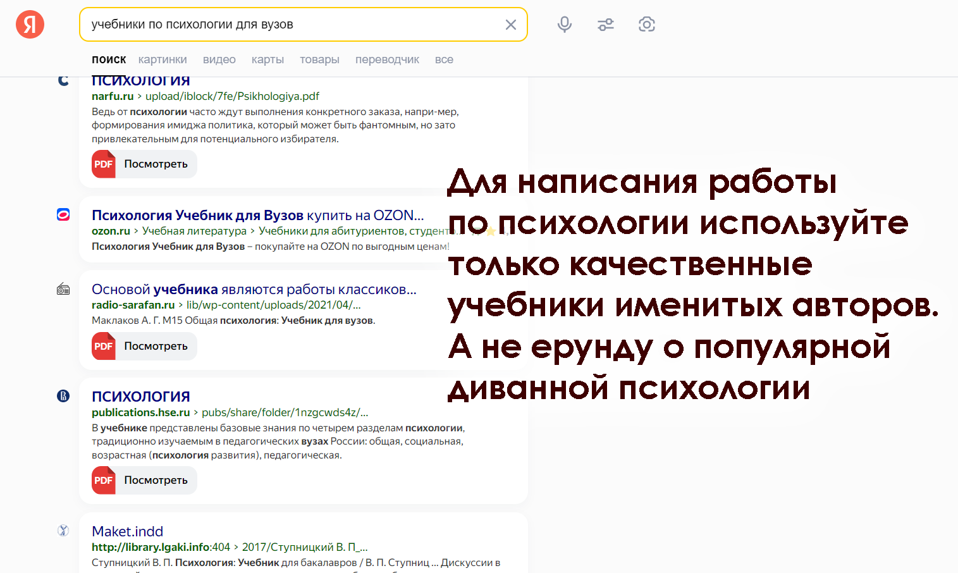Viewport: 958px width, 573px height.
Task: Click the radio-sarafan.ru domain link
Action: tap(133, 305)
